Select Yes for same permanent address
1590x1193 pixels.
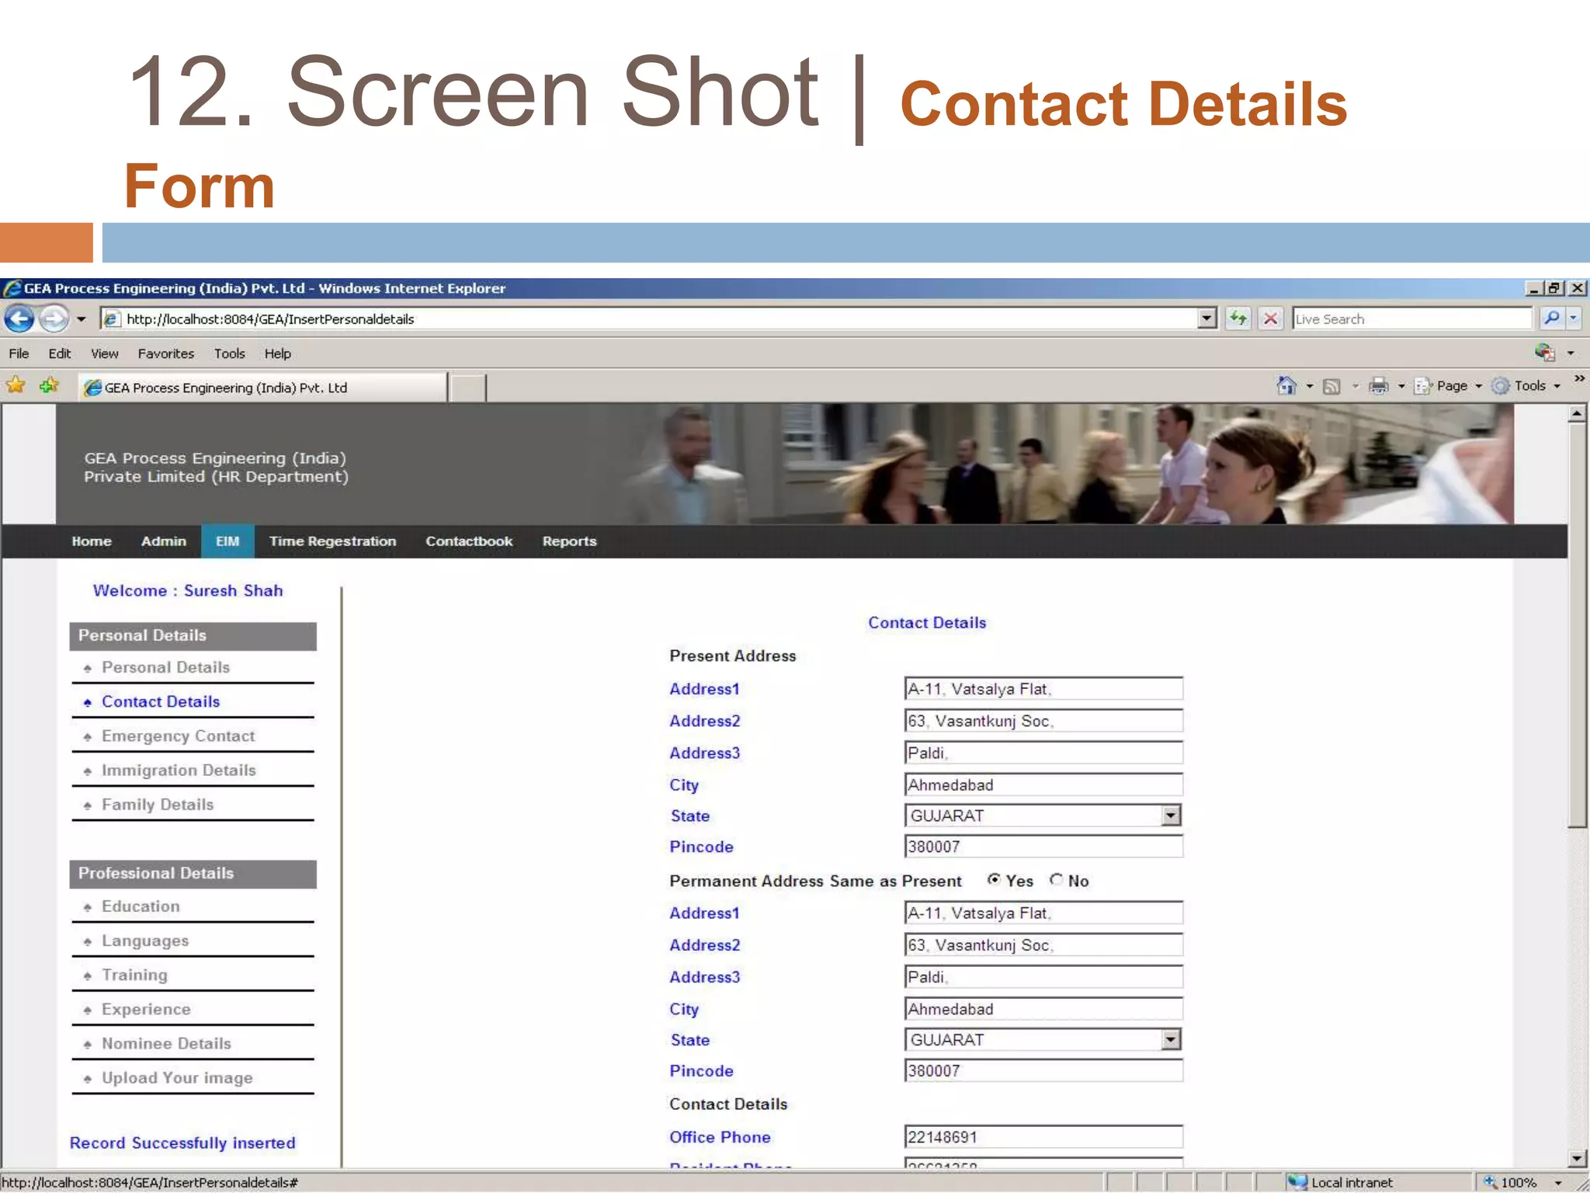tap(994, 880)
